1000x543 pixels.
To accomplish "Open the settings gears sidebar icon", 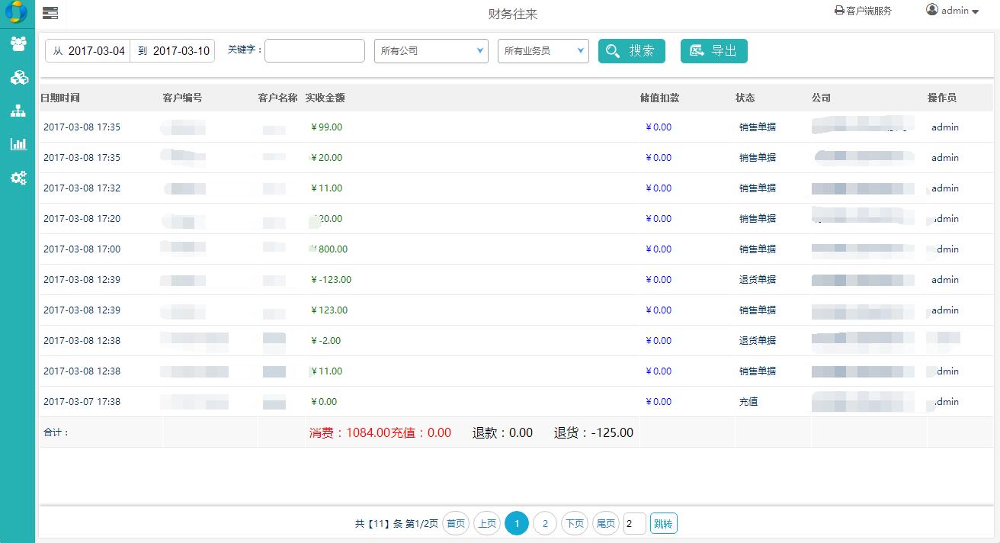I will tap(18, 178).
